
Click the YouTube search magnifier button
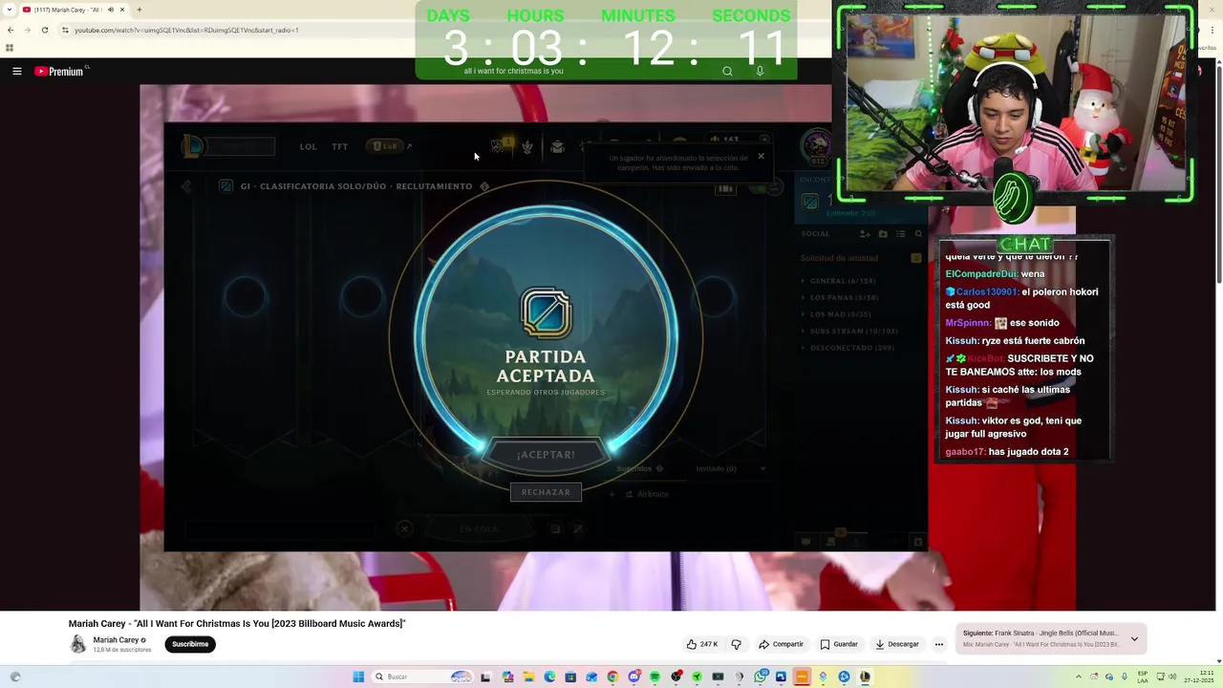(727, 71)
